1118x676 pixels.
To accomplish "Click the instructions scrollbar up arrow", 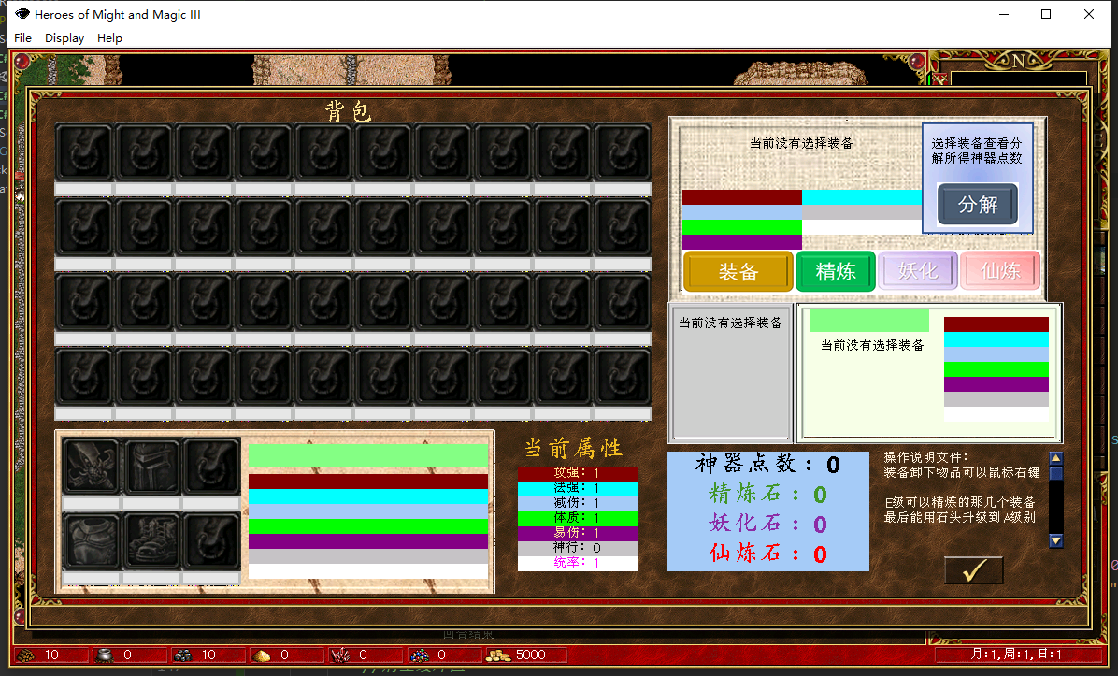I will click(1056, 458).
